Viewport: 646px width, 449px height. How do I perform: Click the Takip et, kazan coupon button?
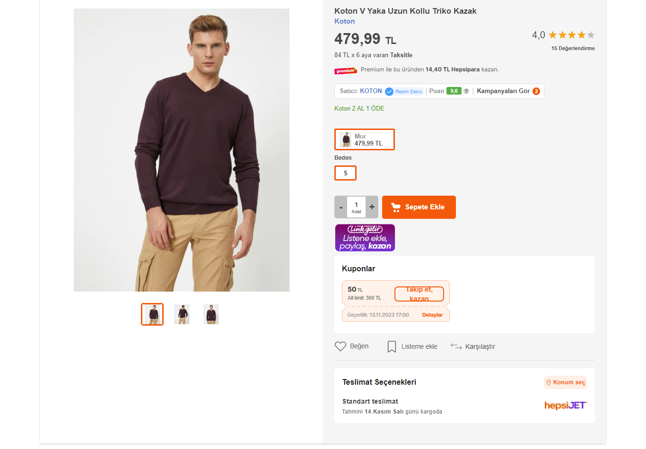(419, 294)
